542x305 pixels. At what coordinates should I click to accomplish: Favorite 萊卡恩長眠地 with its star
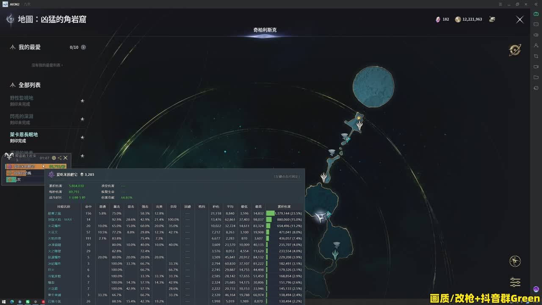83,137
